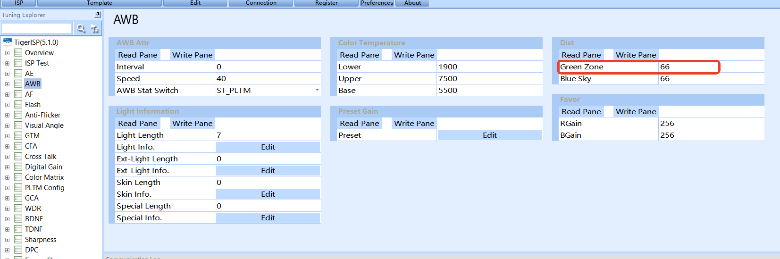Click Read Pane in Color Temperature section

point(360,55)
